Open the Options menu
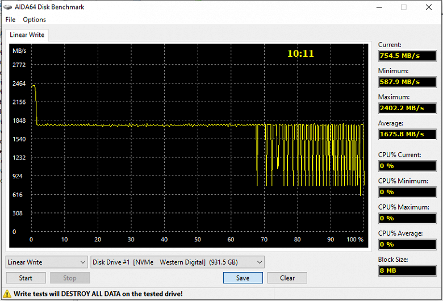Image resolution: width=443 pixels, height=301 pixels. (x=34, y=19)
